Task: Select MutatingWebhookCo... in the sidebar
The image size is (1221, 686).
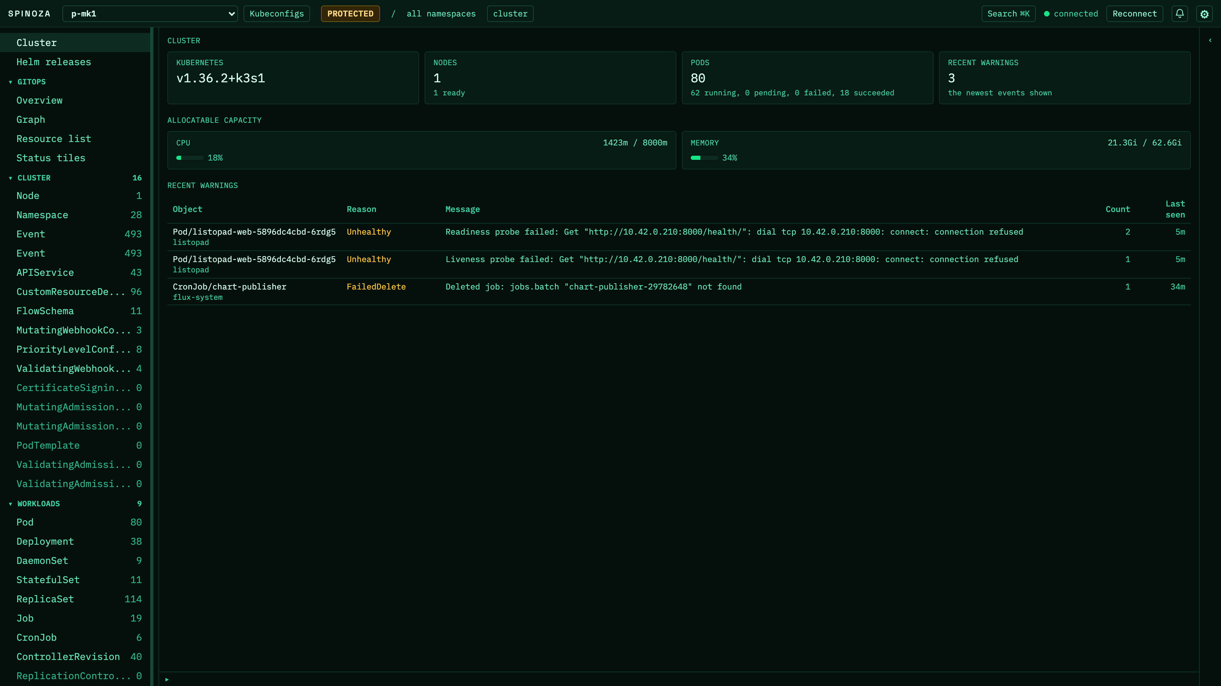Action: [x=75, y=330]
